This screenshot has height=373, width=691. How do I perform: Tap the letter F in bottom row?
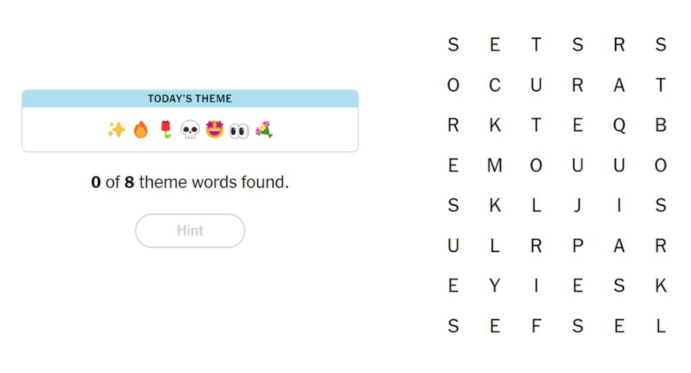pos(536,326)
